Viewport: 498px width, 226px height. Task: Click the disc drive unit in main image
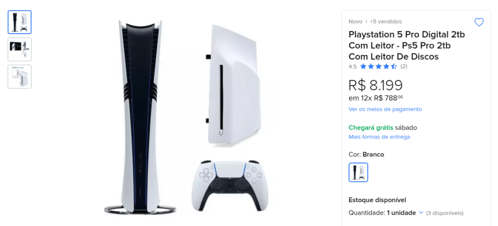(x=232, y=86)
